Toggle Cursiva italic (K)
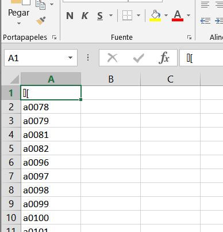 84,16
